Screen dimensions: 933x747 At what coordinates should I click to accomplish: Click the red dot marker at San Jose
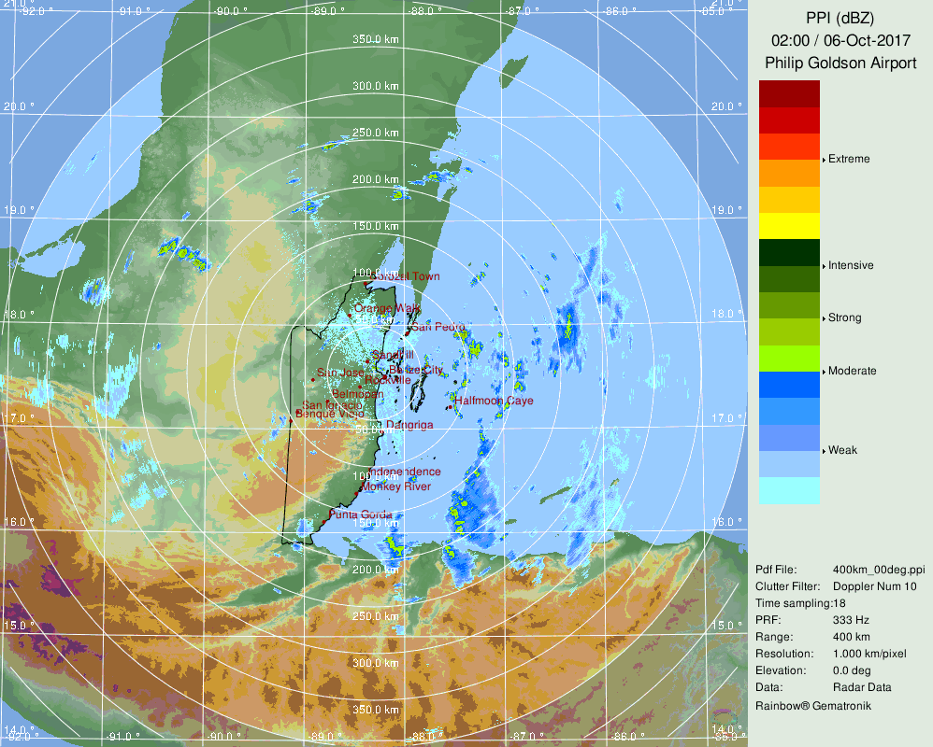(313, 379)
